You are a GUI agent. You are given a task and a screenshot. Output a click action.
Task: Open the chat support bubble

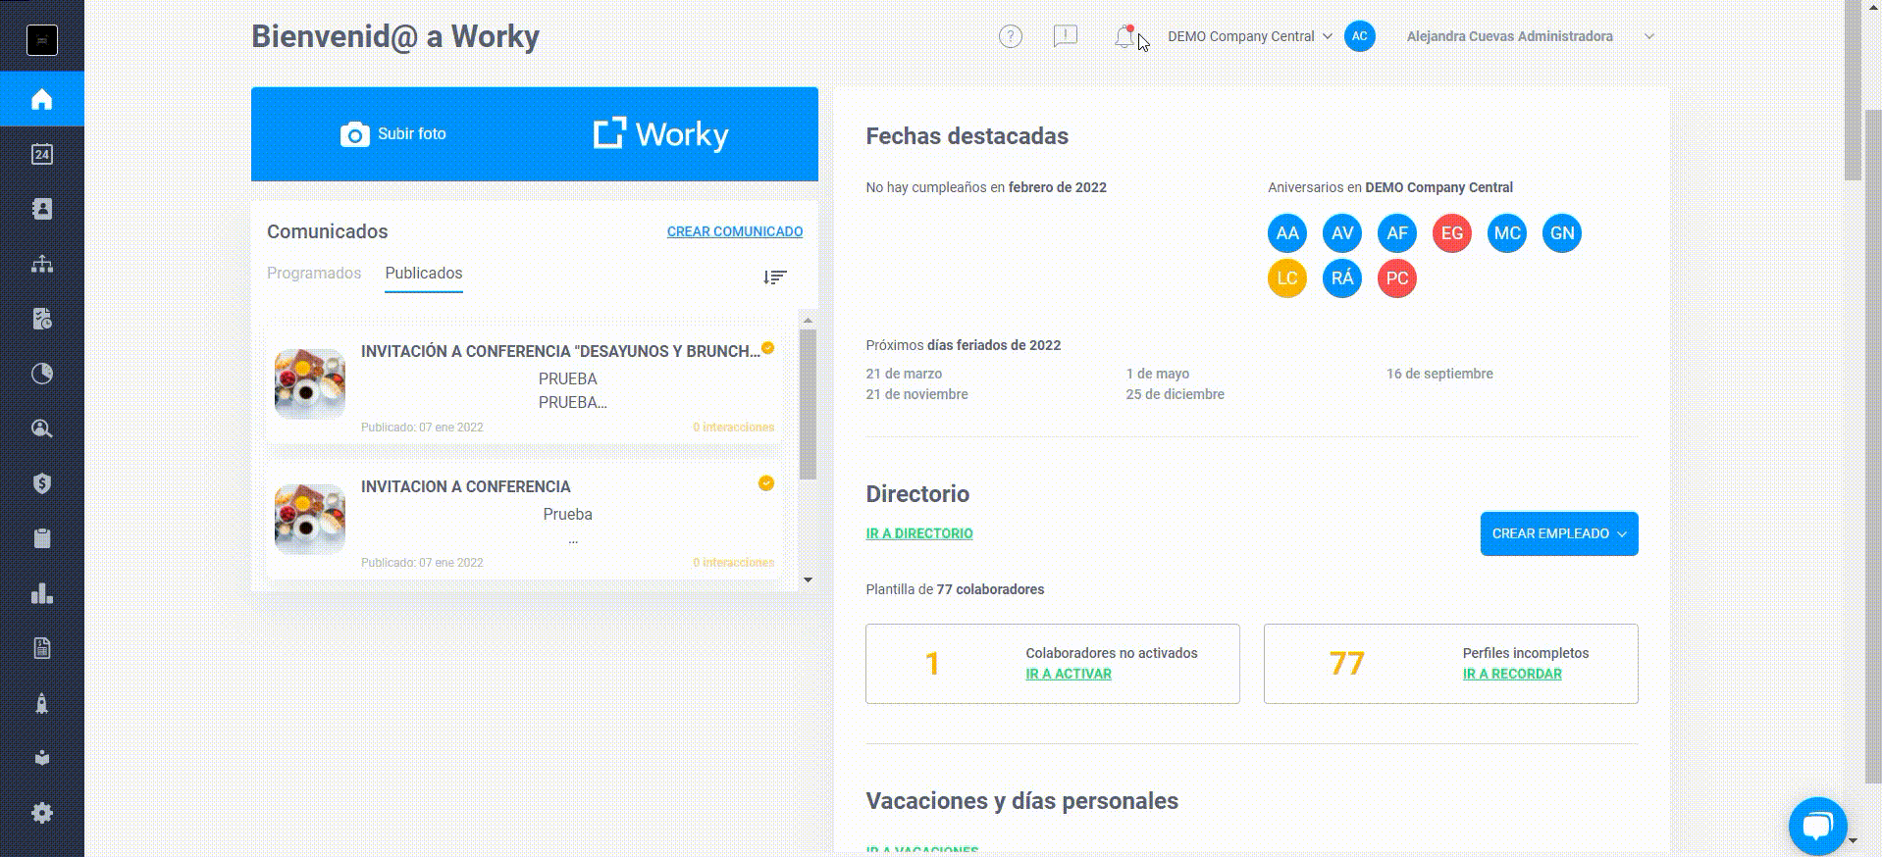[1817, 826]
